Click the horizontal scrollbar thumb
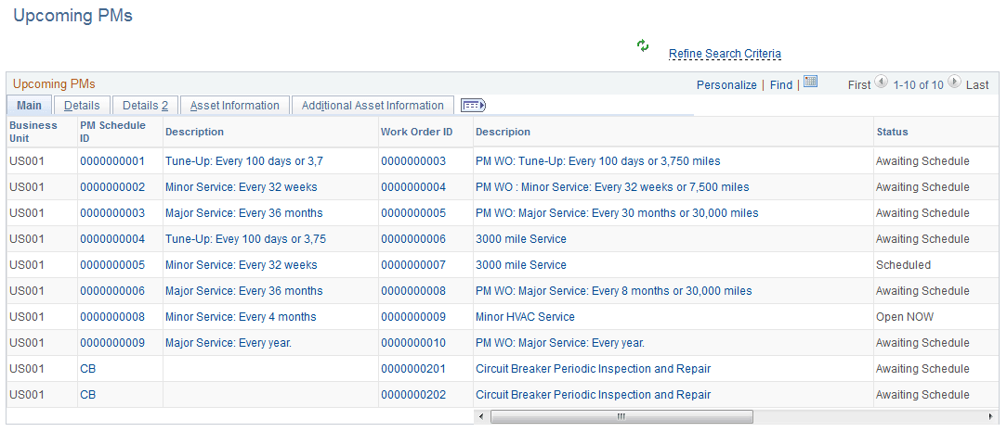 click(x=621, y=416)
